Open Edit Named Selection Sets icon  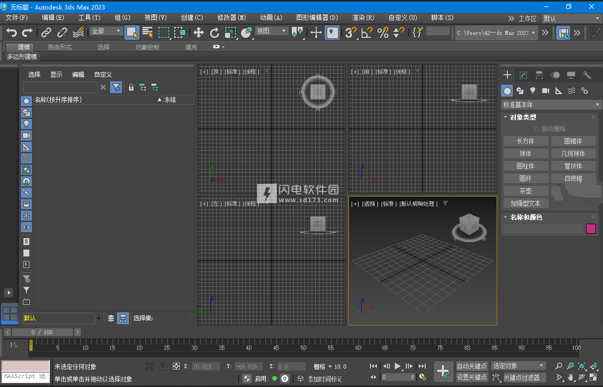[418, 32]
